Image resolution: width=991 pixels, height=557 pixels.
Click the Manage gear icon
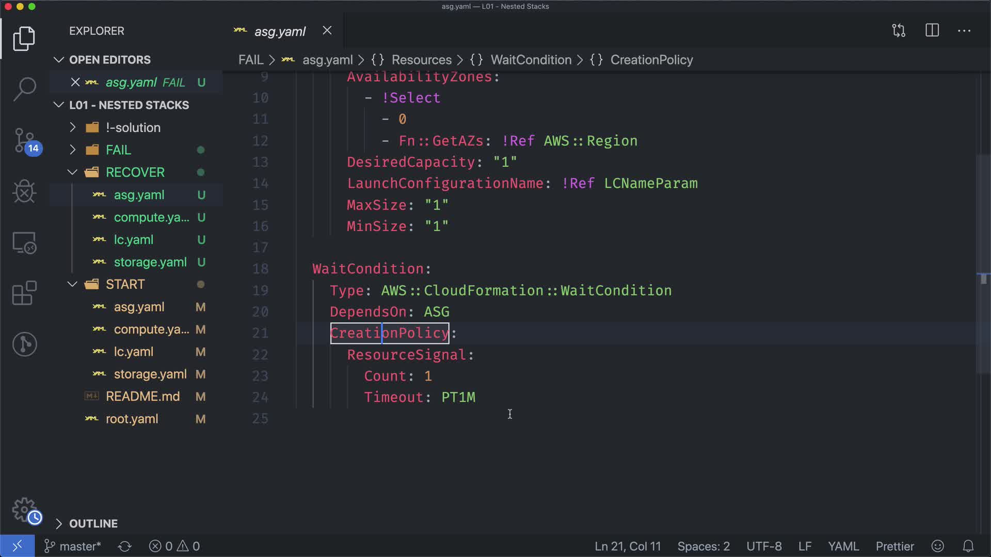[24, 510]
